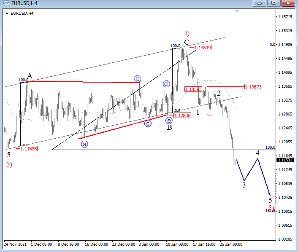Click the EURUSD,H4 chart window icon
298x252 pixels.
click(x=6, y=3)
